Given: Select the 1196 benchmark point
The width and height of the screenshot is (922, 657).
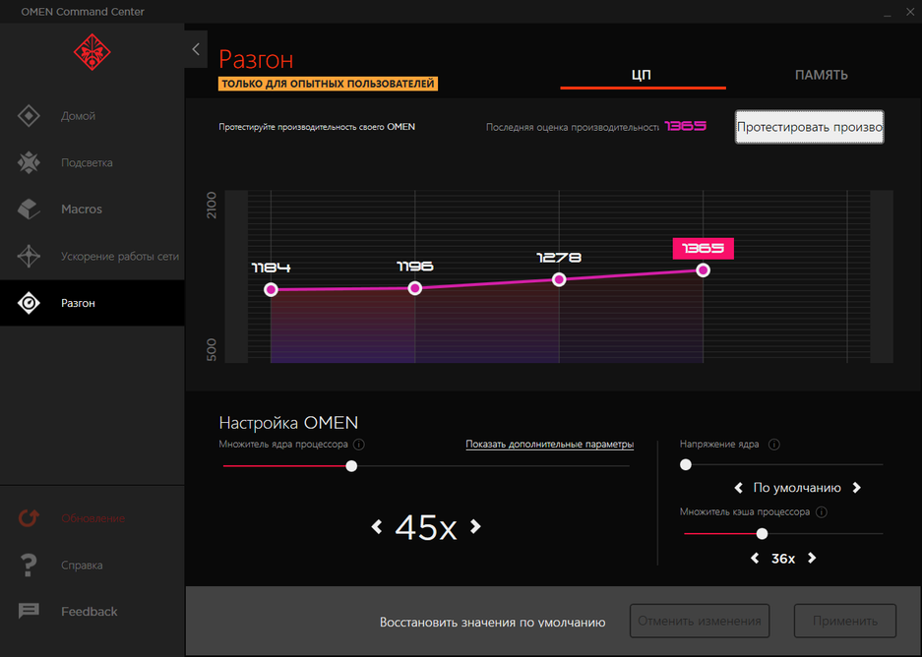Looking at the screenshot, I should pyautogui.click(x=415, y=288).
